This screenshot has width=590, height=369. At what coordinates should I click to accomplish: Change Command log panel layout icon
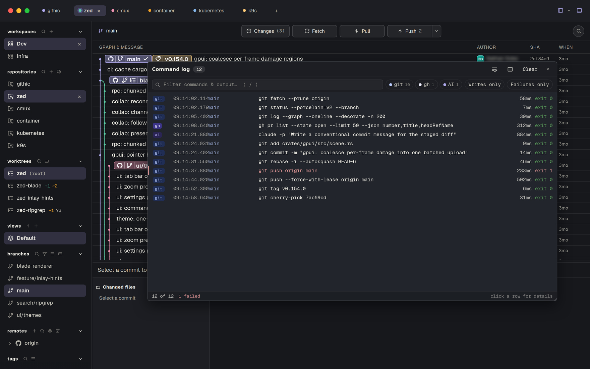(510, 69)
